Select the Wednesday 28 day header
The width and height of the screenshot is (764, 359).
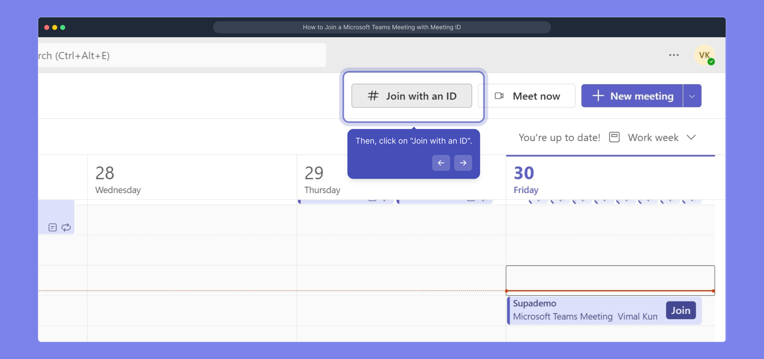(x=118, y=179)
